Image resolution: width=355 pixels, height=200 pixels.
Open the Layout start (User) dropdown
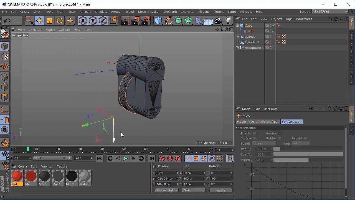330,11
